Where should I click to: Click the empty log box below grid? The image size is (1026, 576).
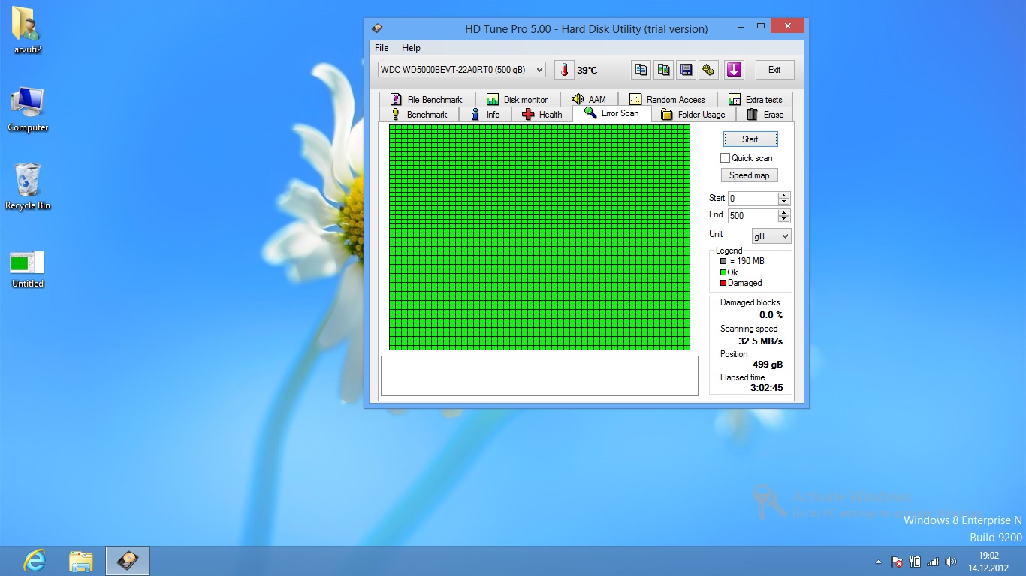point(539,376)
